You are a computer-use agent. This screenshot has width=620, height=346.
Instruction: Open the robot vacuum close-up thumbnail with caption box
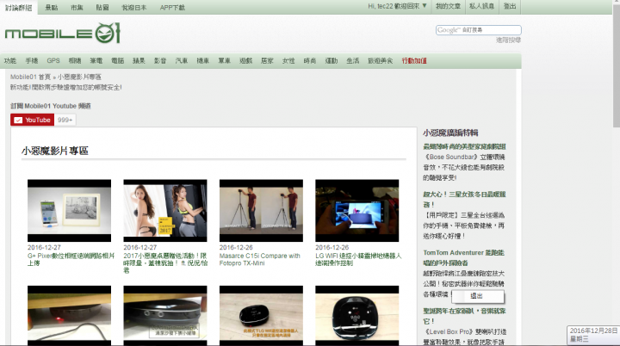(x=164, y=316)
